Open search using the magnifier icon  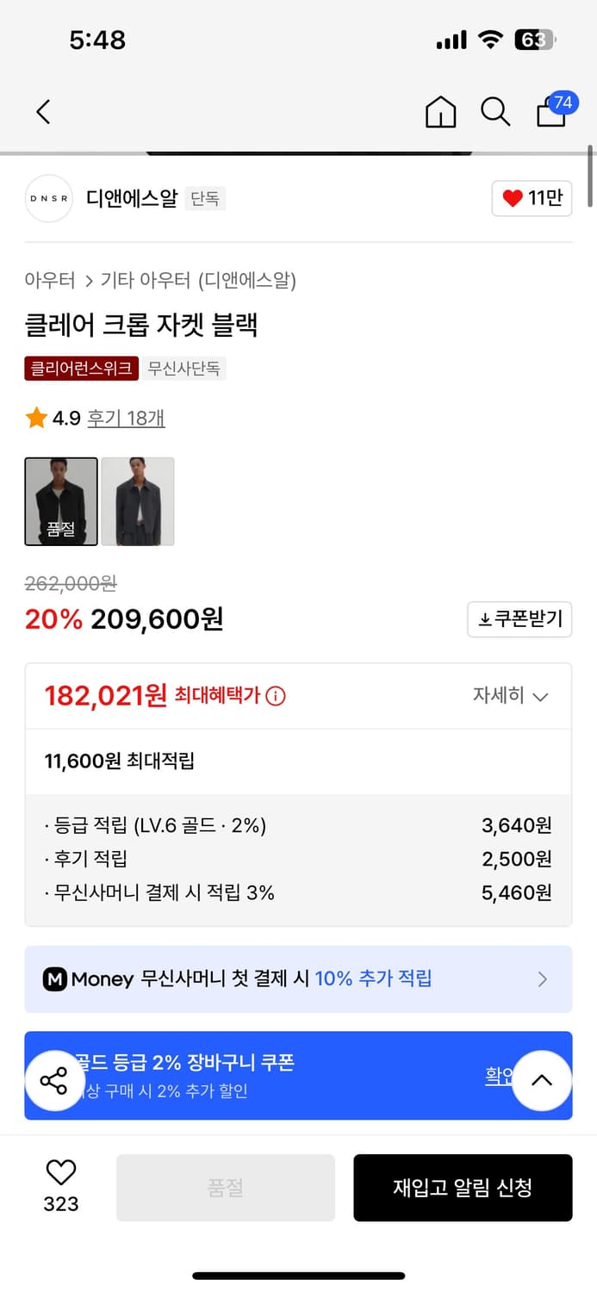pos(495,112)
